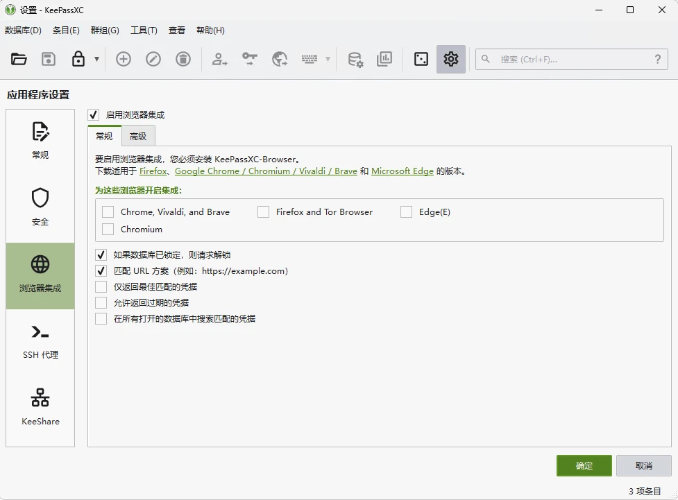Image resolution: width=678 pixels, height=500 pixels.
Task: Open the 条目(E) menu
Action: coord(66,31)
